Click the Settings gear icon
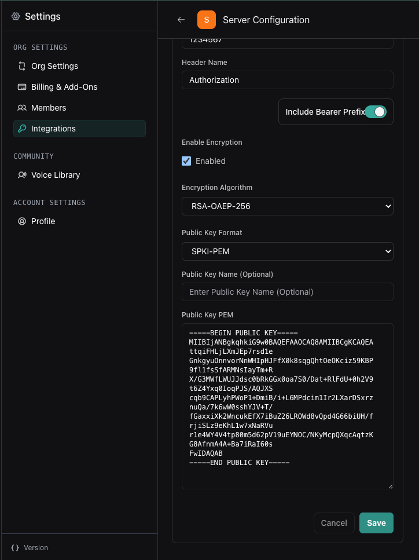 tap(16, 17)
